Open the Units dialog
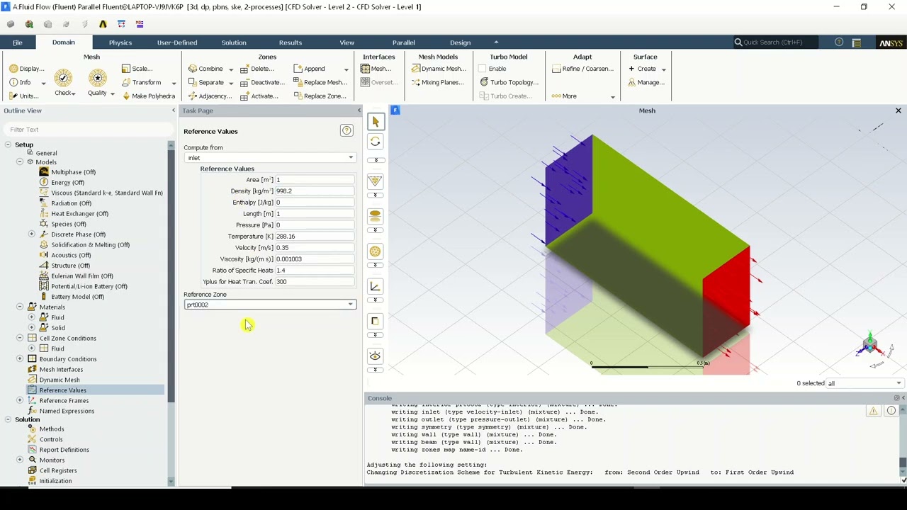The height and width of the screenshot is (510, 907). pos(23,96)
